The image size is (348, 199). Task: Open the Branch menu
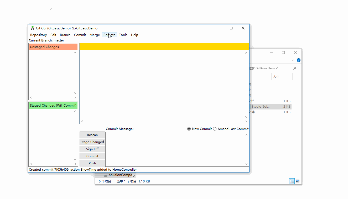pyautogui.click(x=65, y=35)
